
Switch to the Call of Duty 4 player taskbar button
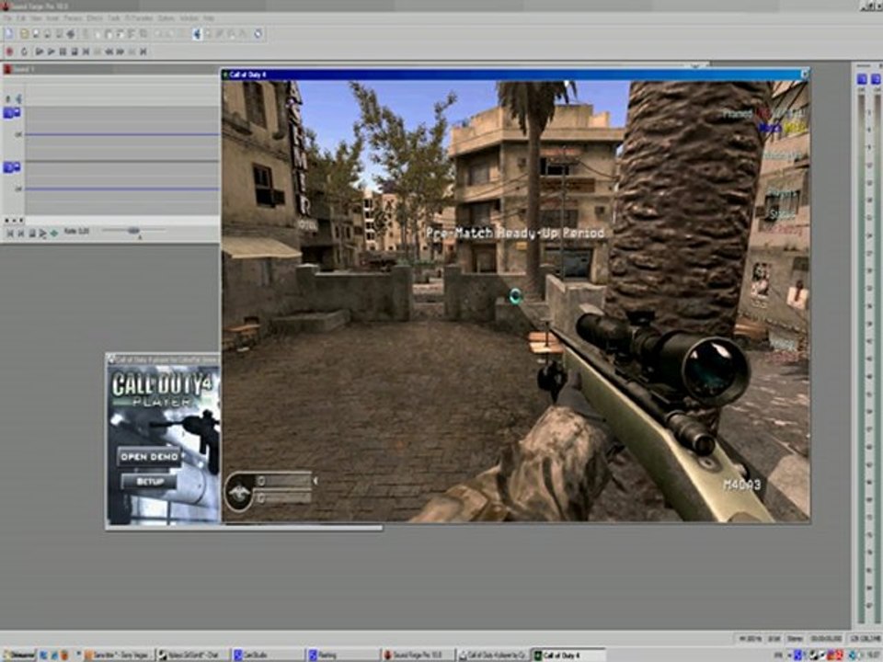click(x=493, y=656)
